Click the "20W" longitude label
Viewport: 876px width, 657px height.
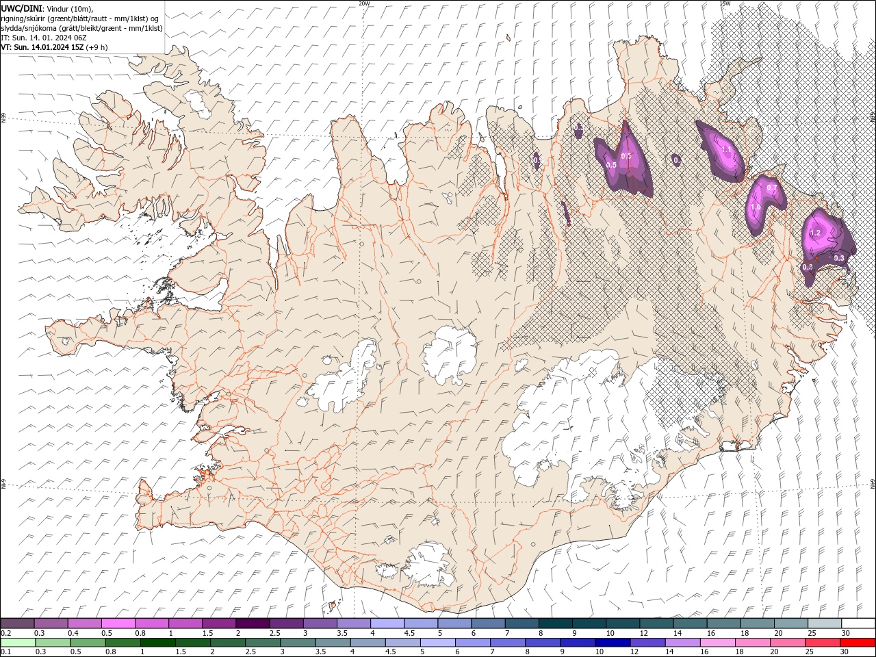[x=364, y=3]
